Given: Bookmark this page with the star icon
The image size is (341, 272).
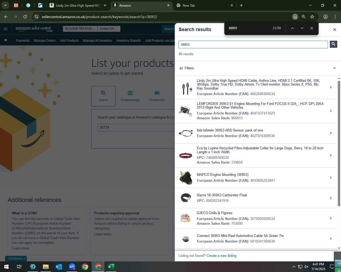Looking at the screenshot, I should 312,17.
